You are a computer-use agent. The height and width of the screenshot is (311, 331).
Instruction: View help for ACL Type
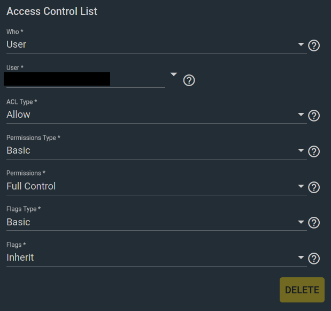pyautogui.click(x=314, y=116)
